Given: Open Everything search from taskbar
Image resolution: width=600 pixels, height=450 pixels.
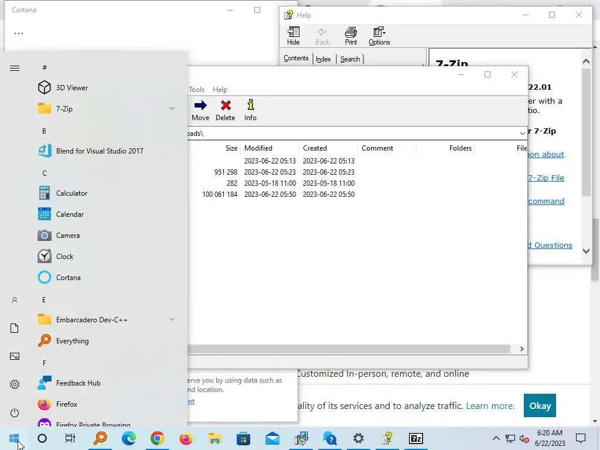Looking at the screenshot, I should 100,438.
